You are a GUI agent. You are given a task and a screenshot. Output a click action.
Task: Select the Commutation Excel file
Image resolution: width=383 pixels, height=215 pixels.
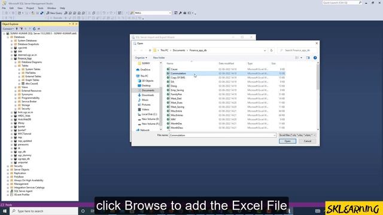pos(178,73)
